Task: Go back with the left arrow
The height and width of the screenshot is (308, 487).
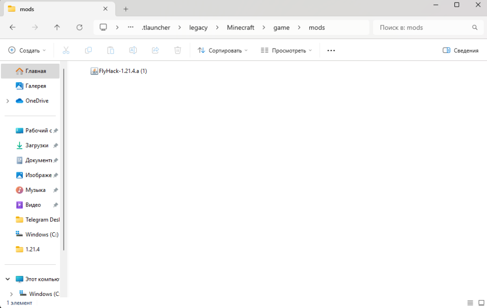Action: point(13,27)
